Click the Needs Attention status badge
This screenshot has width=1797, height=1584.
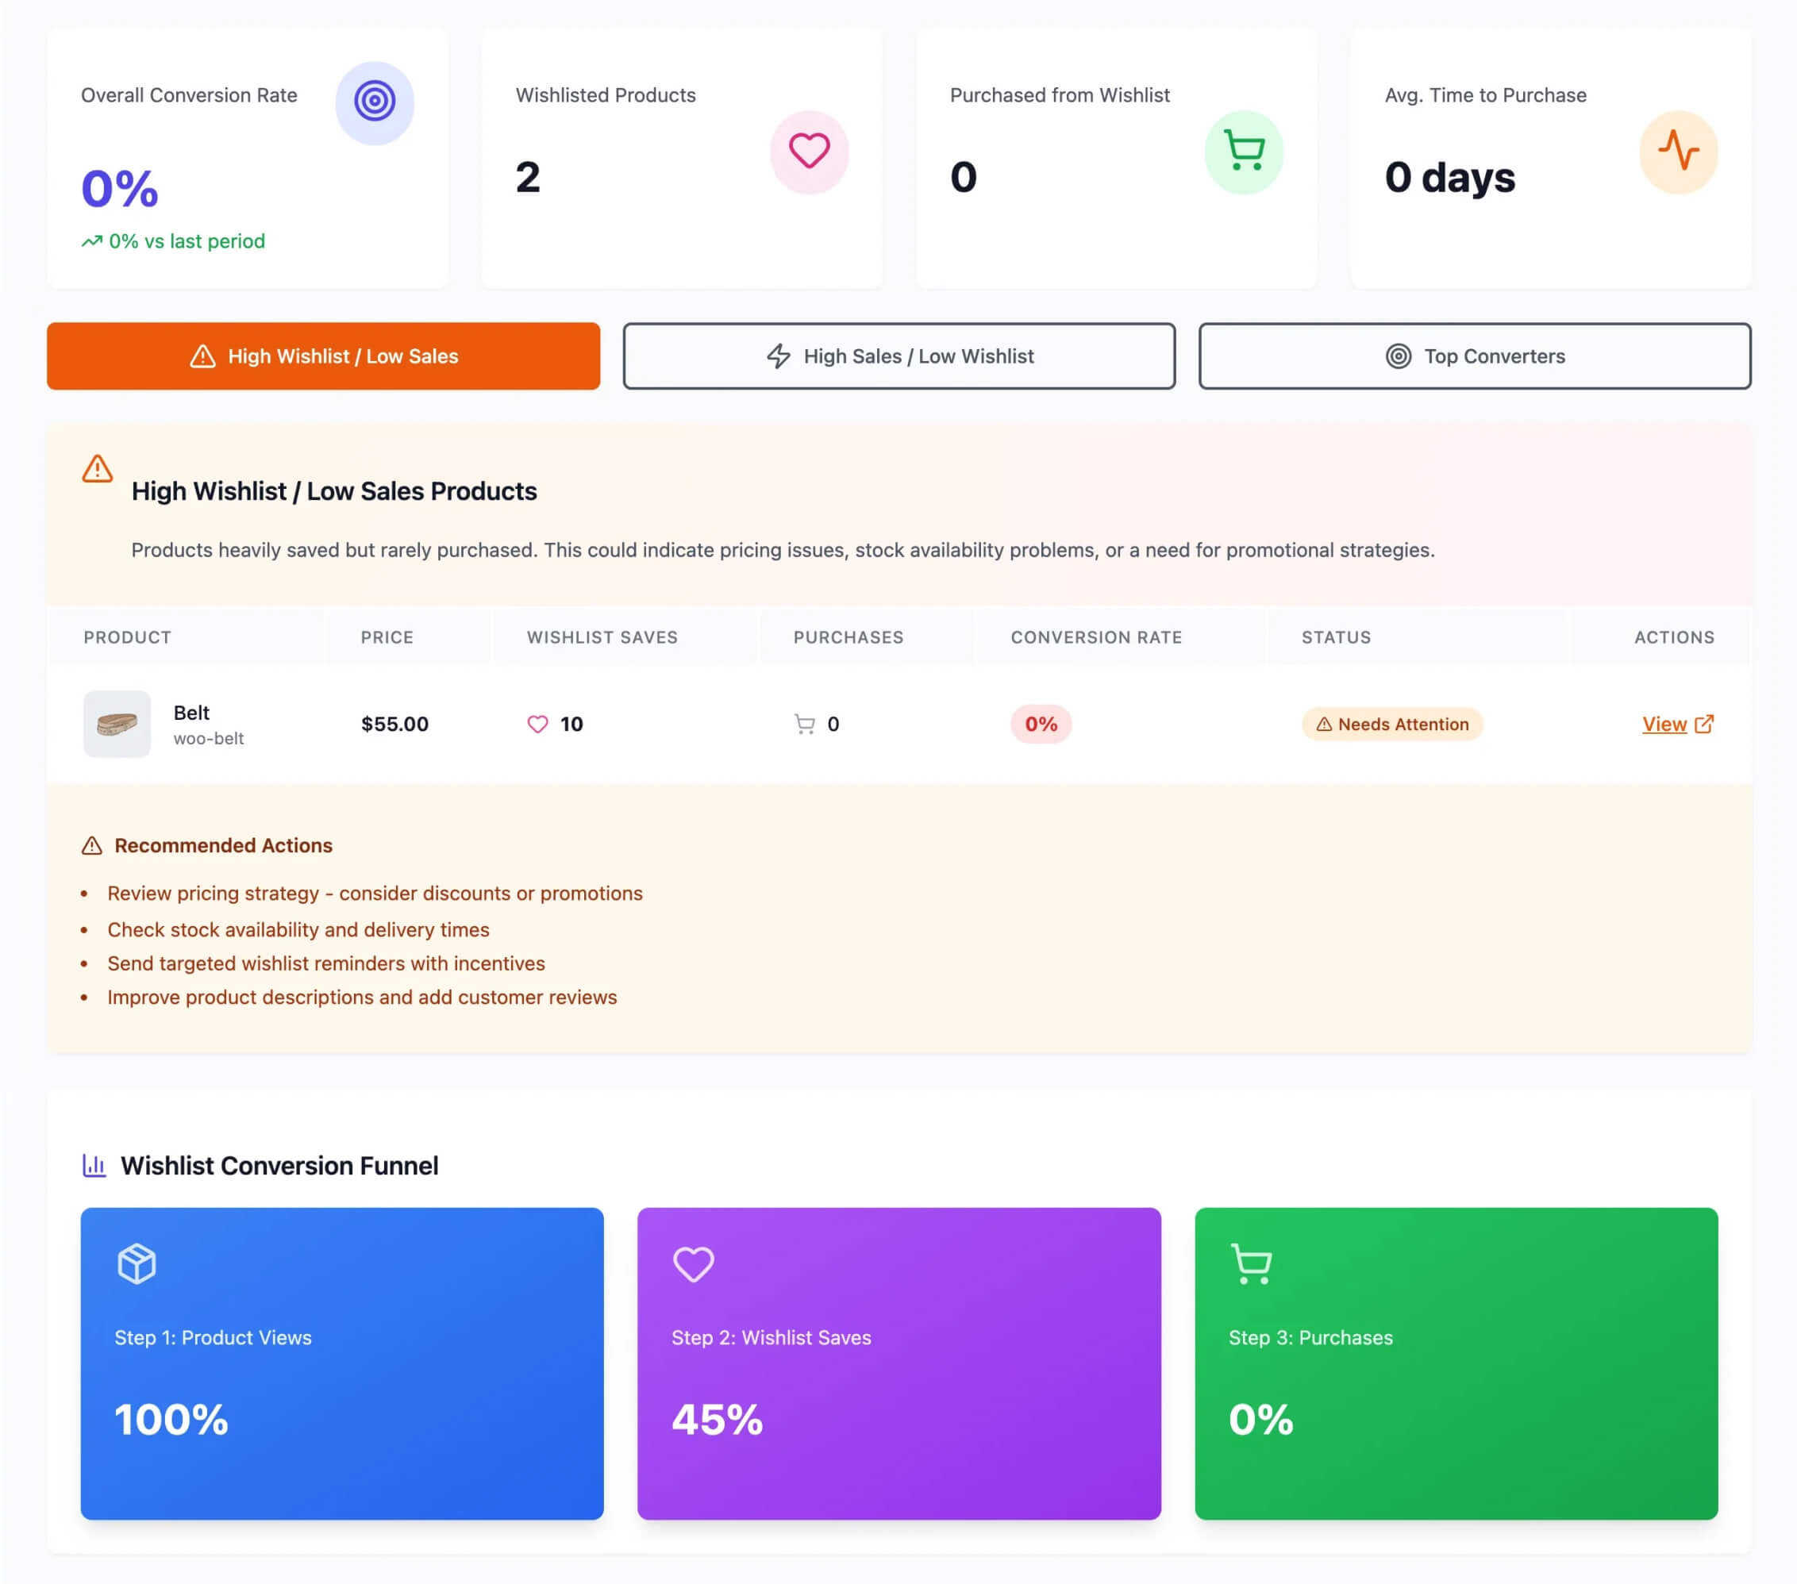pos(1391,725)
